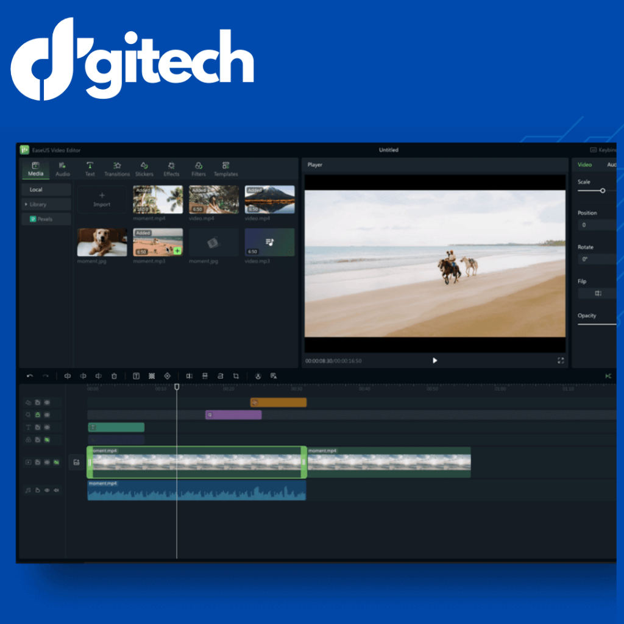This screenshot has width=624, height=624.
Task: Click the boxed T text icon in timeline toolbar
Action: coord(136,376)
